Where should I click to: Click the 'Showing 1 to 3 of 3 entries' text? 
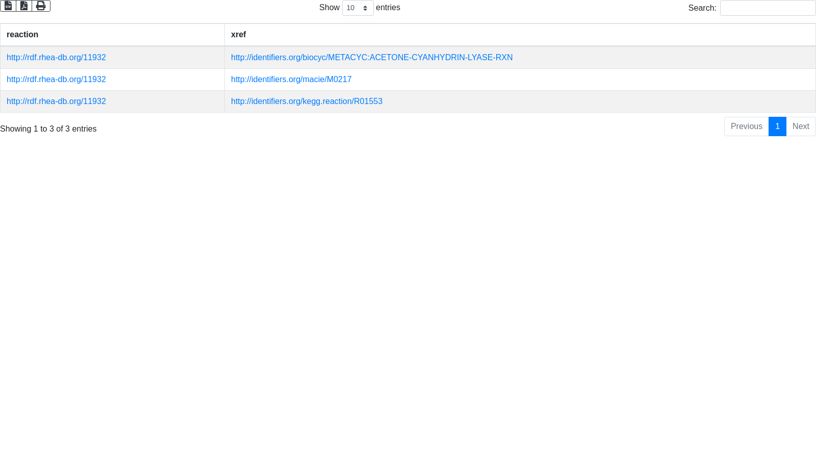coord(48,129)
